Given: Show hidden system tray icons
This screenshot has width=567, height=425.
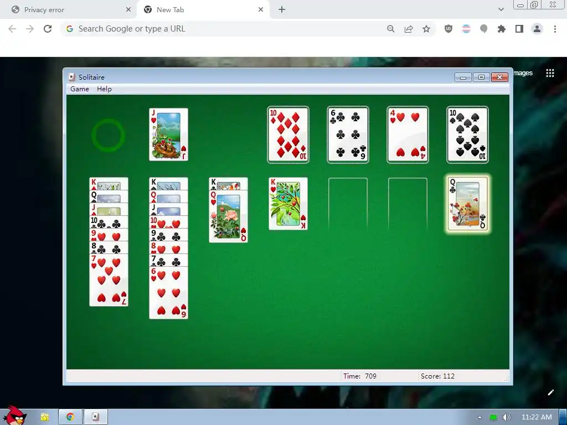Looking at the screenshot, I should click(480, 417).
